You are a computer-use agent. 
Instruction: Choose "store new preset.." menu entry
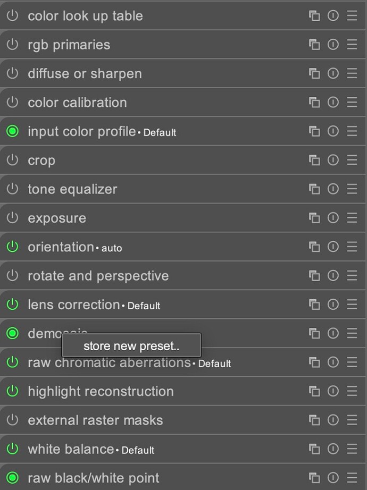click(x=131, y=346)
